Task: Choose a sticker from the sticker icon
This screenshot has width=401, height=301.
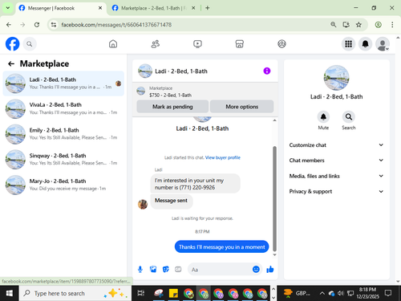Action: [x=166, y=269]
